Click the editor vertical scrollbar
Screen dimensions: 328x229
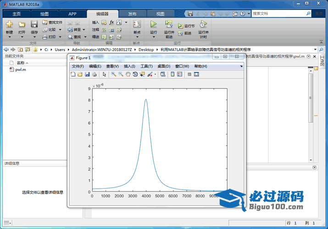[x=311, y=96]
